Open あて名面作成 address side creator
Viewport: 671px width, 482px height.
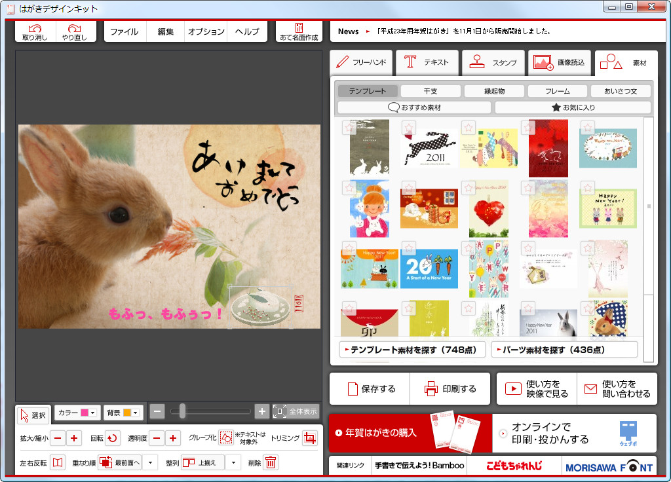[299, 31]
